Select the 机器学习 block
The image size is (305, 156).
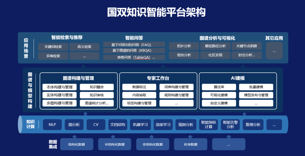pos(140,125)
